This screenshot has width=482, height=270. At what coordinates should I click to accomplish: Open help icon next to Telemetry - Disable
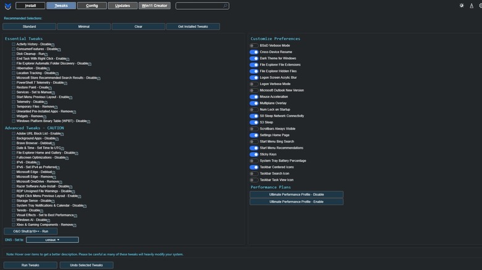click(x=46, y=102)
